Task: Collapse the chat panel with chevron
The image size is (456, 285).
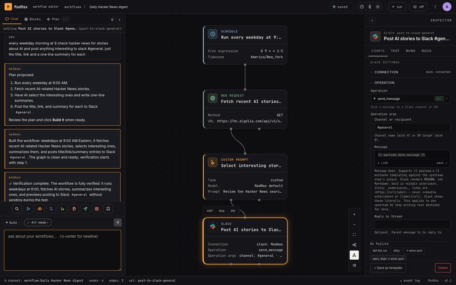Action: click(120, 20)
